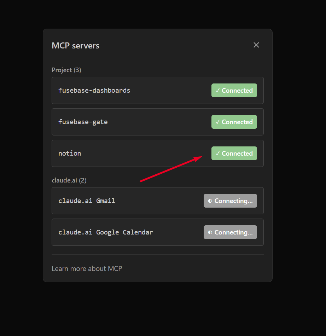Image resolution: width=326 pixels, height=336 pixels.
Task: Click the Project (3) section header
Action: tap(66, 70)
